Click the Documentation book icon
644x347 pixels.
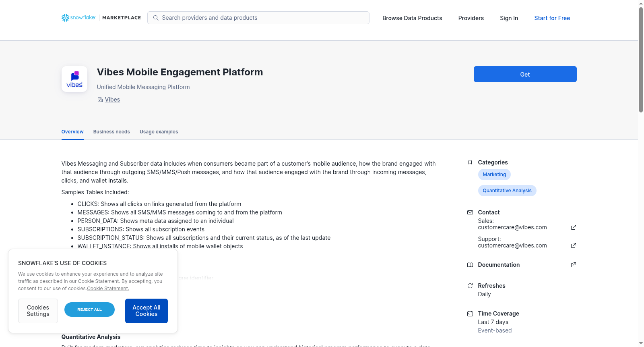point(470,265)
